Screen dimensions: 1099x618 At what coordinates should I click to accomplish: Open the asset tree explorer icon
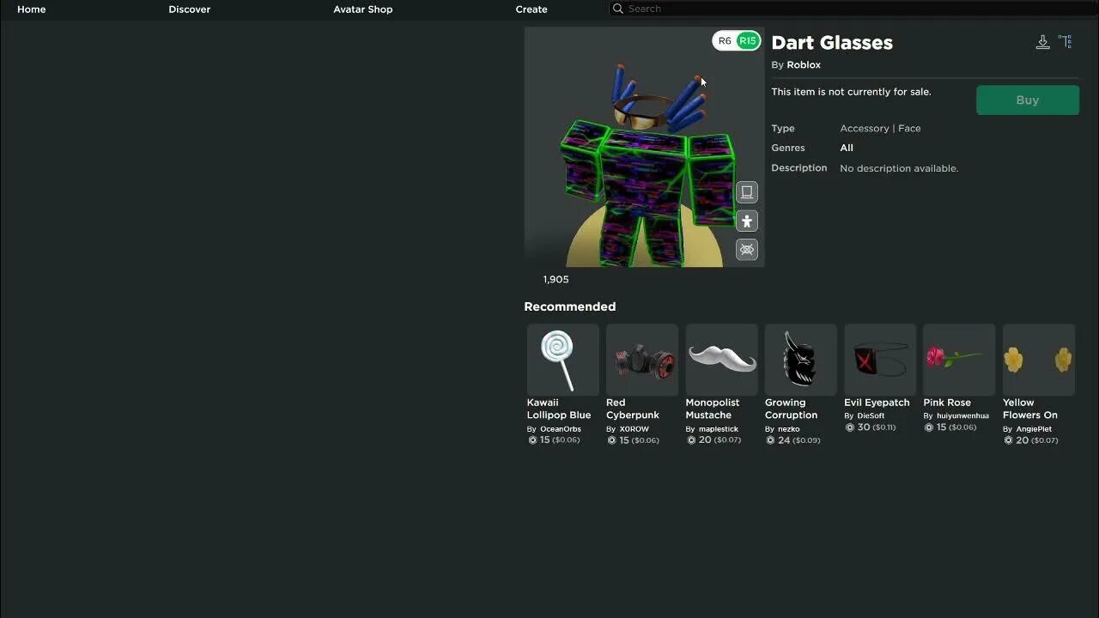pyautogui.click(x=1066, y=42)
